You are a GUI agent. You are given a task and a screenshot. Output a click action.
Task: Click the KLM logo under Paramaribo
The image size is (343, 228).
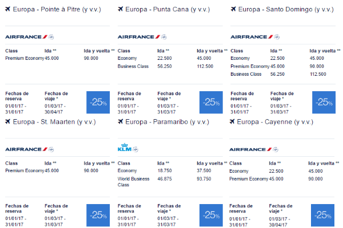125,148
